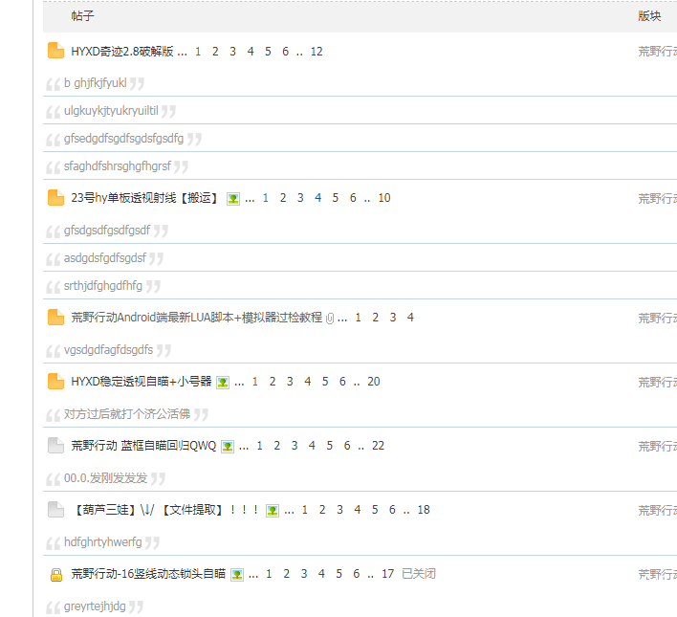
Task: Open forum 荒野行动 beside 蓝框自瞄回归QWQ
Action: (657, 447)
